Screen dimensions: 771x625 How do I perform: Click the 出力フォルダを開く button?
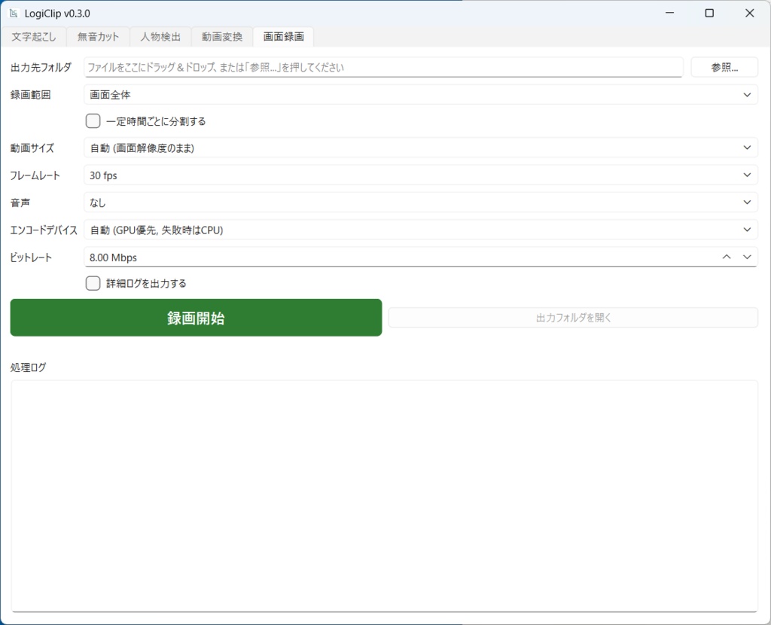coord(573,318)
